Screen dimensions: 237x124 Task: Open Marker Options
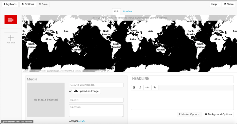(189, 114)
